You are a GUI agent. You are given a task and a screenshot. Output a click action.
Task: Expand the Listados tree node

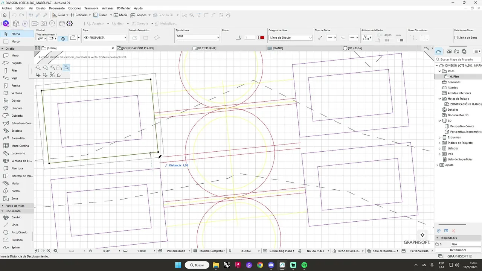(439, 148)
